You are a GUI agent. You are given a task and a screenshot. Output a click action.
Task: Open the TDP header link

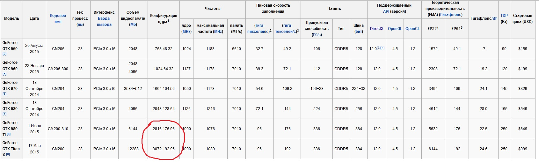point(504,15)
